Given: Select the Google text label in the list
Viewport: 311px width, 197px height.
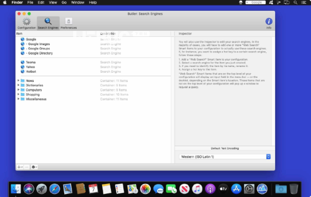Looking at the screenshot, I should (x=31, y=39).
